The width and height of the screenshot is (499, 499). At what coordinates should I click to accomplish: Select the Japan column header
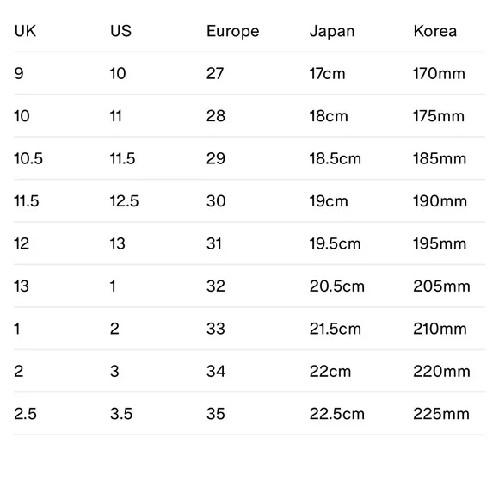click(332, 32)
